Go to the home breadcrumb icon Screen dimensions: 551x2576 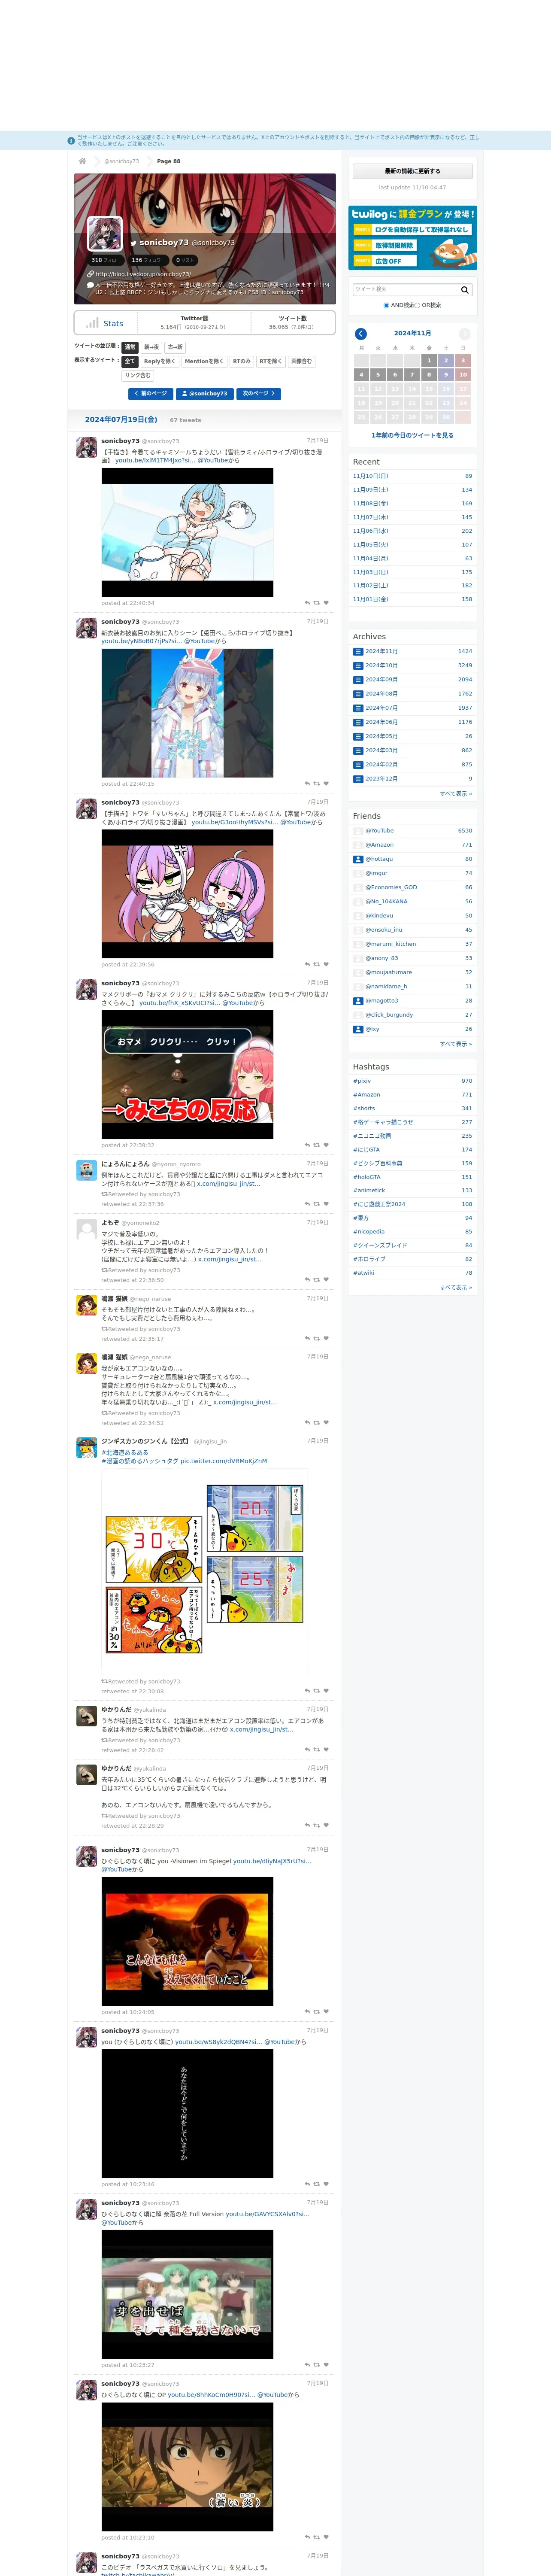click(x=82, y=161)
